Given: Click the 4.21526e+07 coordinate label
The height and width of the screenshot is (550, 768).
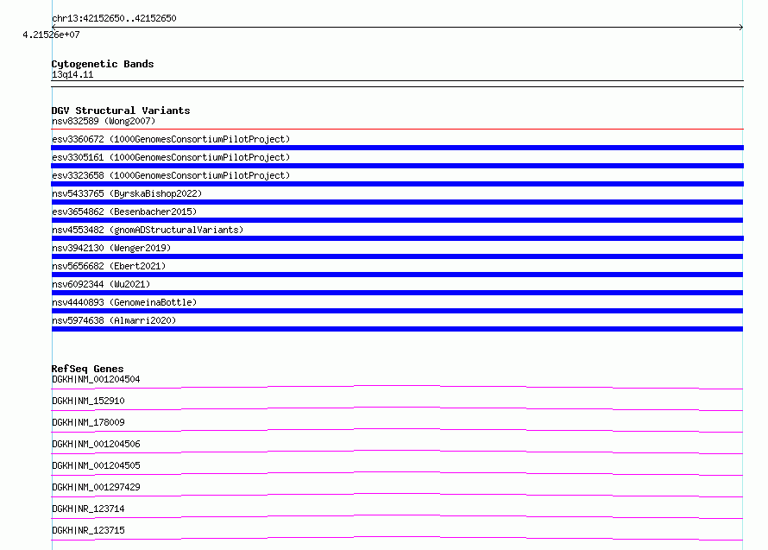Looking at the screenshot, I should (51, 35).
